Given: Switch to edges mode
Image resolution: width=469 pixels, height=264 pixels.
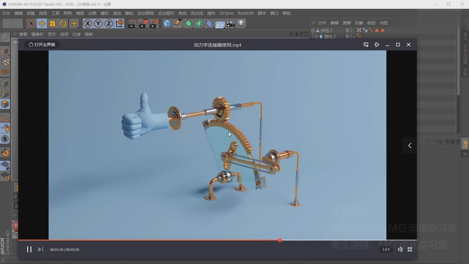Looking at the screenshot, I should (5, 93).
